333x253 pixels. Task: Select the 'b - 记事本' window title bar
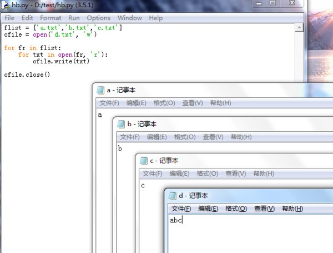224,124
